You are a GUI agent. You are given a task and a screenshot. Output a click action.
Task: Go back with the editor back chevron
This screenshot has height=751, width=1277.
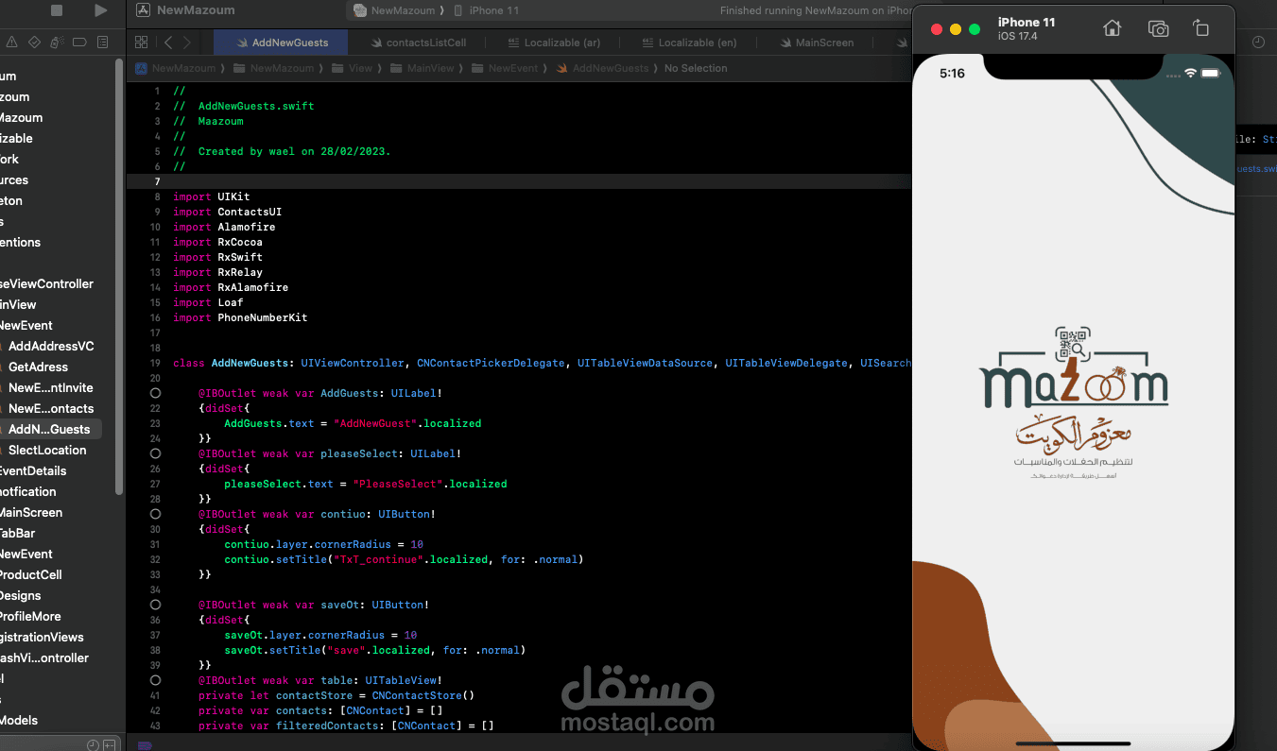pyautogui.click(x=168, y=43)
